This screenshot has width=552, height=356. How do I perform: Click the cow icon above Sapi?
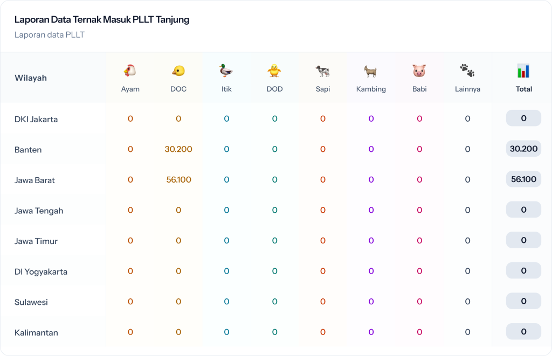tap(323, 71)
